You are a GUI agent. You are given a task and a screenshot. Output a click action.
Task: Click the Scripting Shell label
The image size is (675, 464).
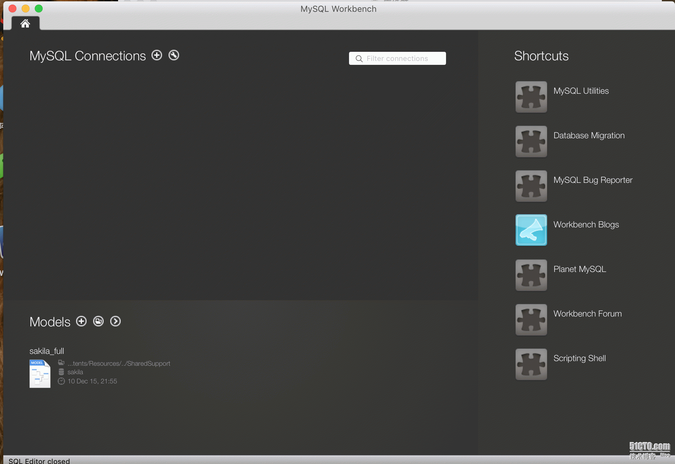coord(580,358)
